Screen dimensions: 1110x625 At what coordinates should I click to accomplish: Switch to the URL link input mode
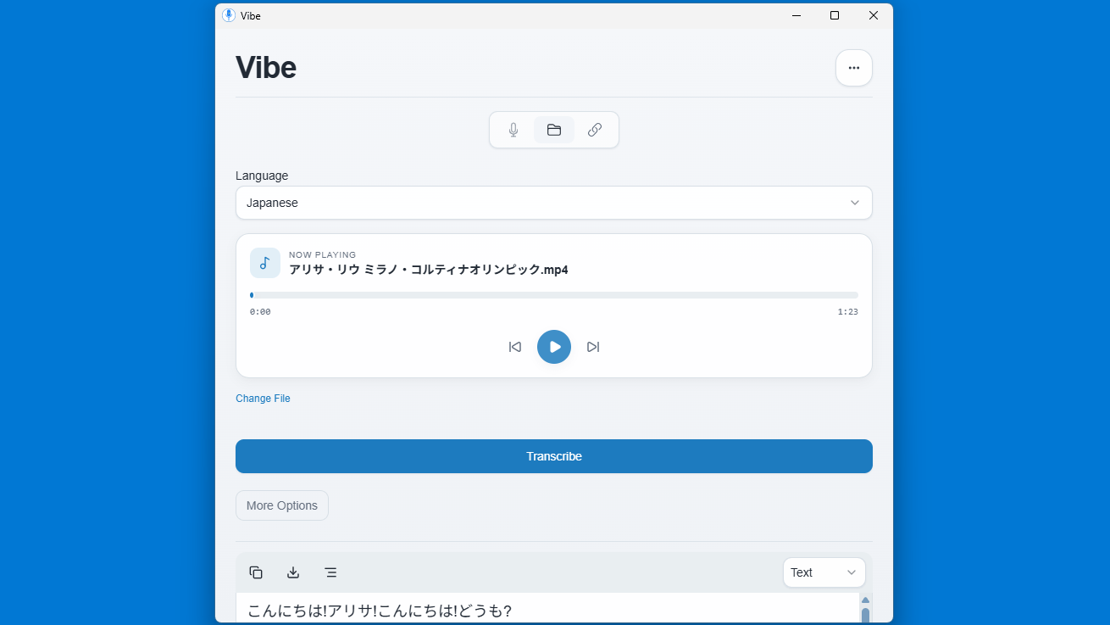(595, 130)
